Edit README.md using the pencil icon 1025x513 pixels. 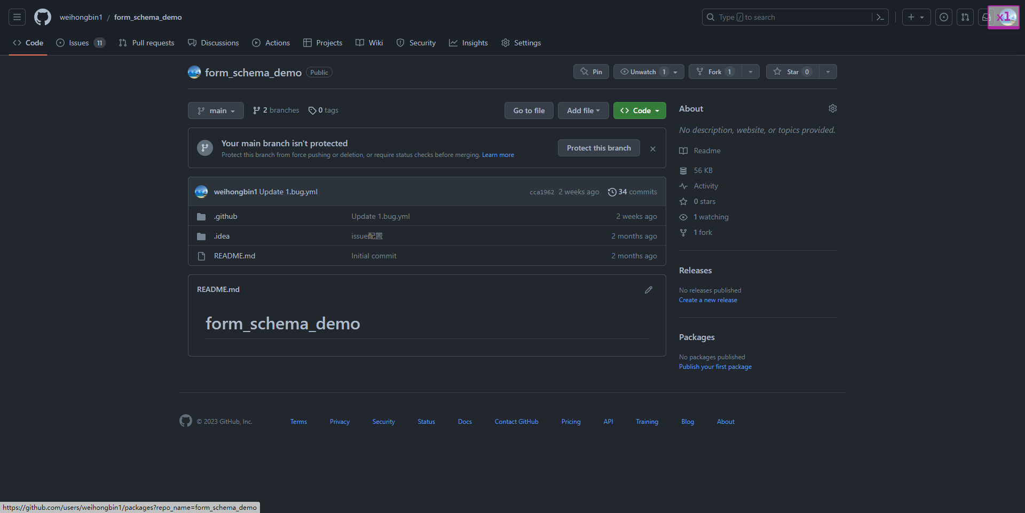(x=648, y=289)
